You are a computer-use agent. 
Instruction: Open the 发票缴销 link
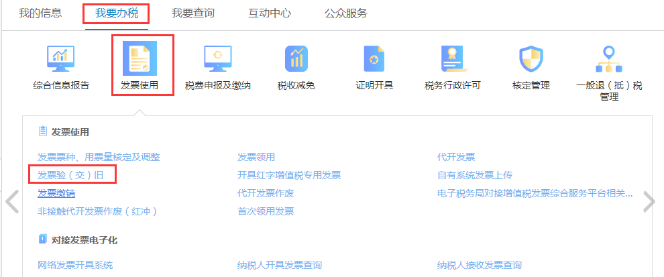click(56, 194)
